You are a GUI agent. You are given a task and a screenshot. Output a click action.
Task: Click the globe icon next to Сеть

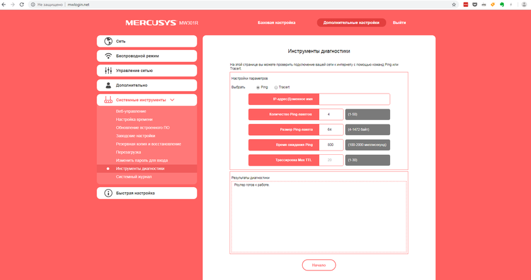tap(108, 41)
